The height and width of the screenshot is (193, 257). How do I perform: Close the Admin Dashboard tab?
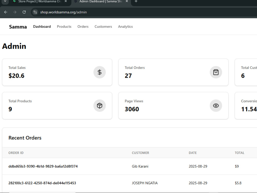coord(127,1)
